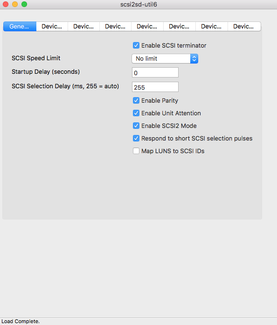Uncheck Respond to short SCSI selection pulses
Viewport: 277px width, 325px height.
click(x=136, y=138)
